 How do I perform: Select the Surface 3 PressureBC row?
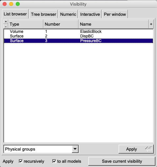[x=78, y=41]
